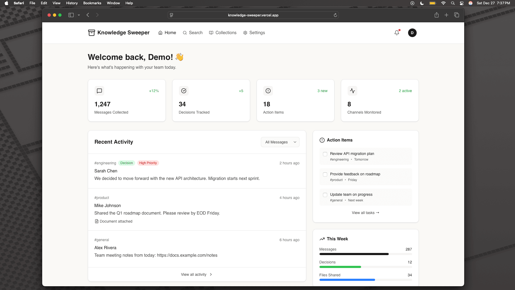Click Mike Johnson's name
This screenshot has width=515, height=290.
coord(107,205)
